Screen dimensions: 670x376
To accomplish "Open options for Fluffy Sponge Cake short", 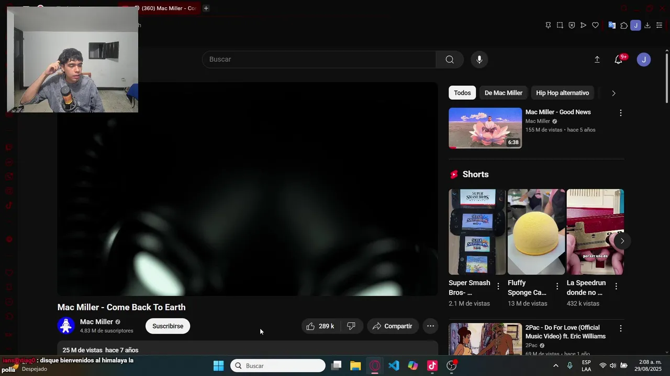I will [557, 286].
